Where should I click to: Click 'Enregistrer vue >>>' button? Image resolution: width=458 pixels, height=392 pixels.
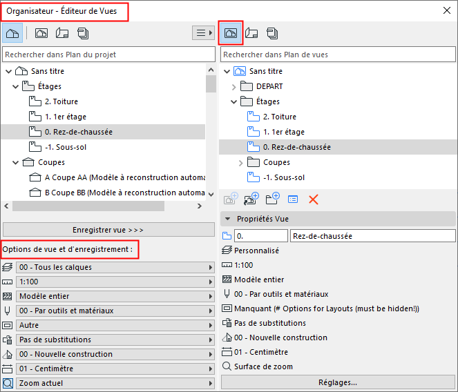[108, 230]
